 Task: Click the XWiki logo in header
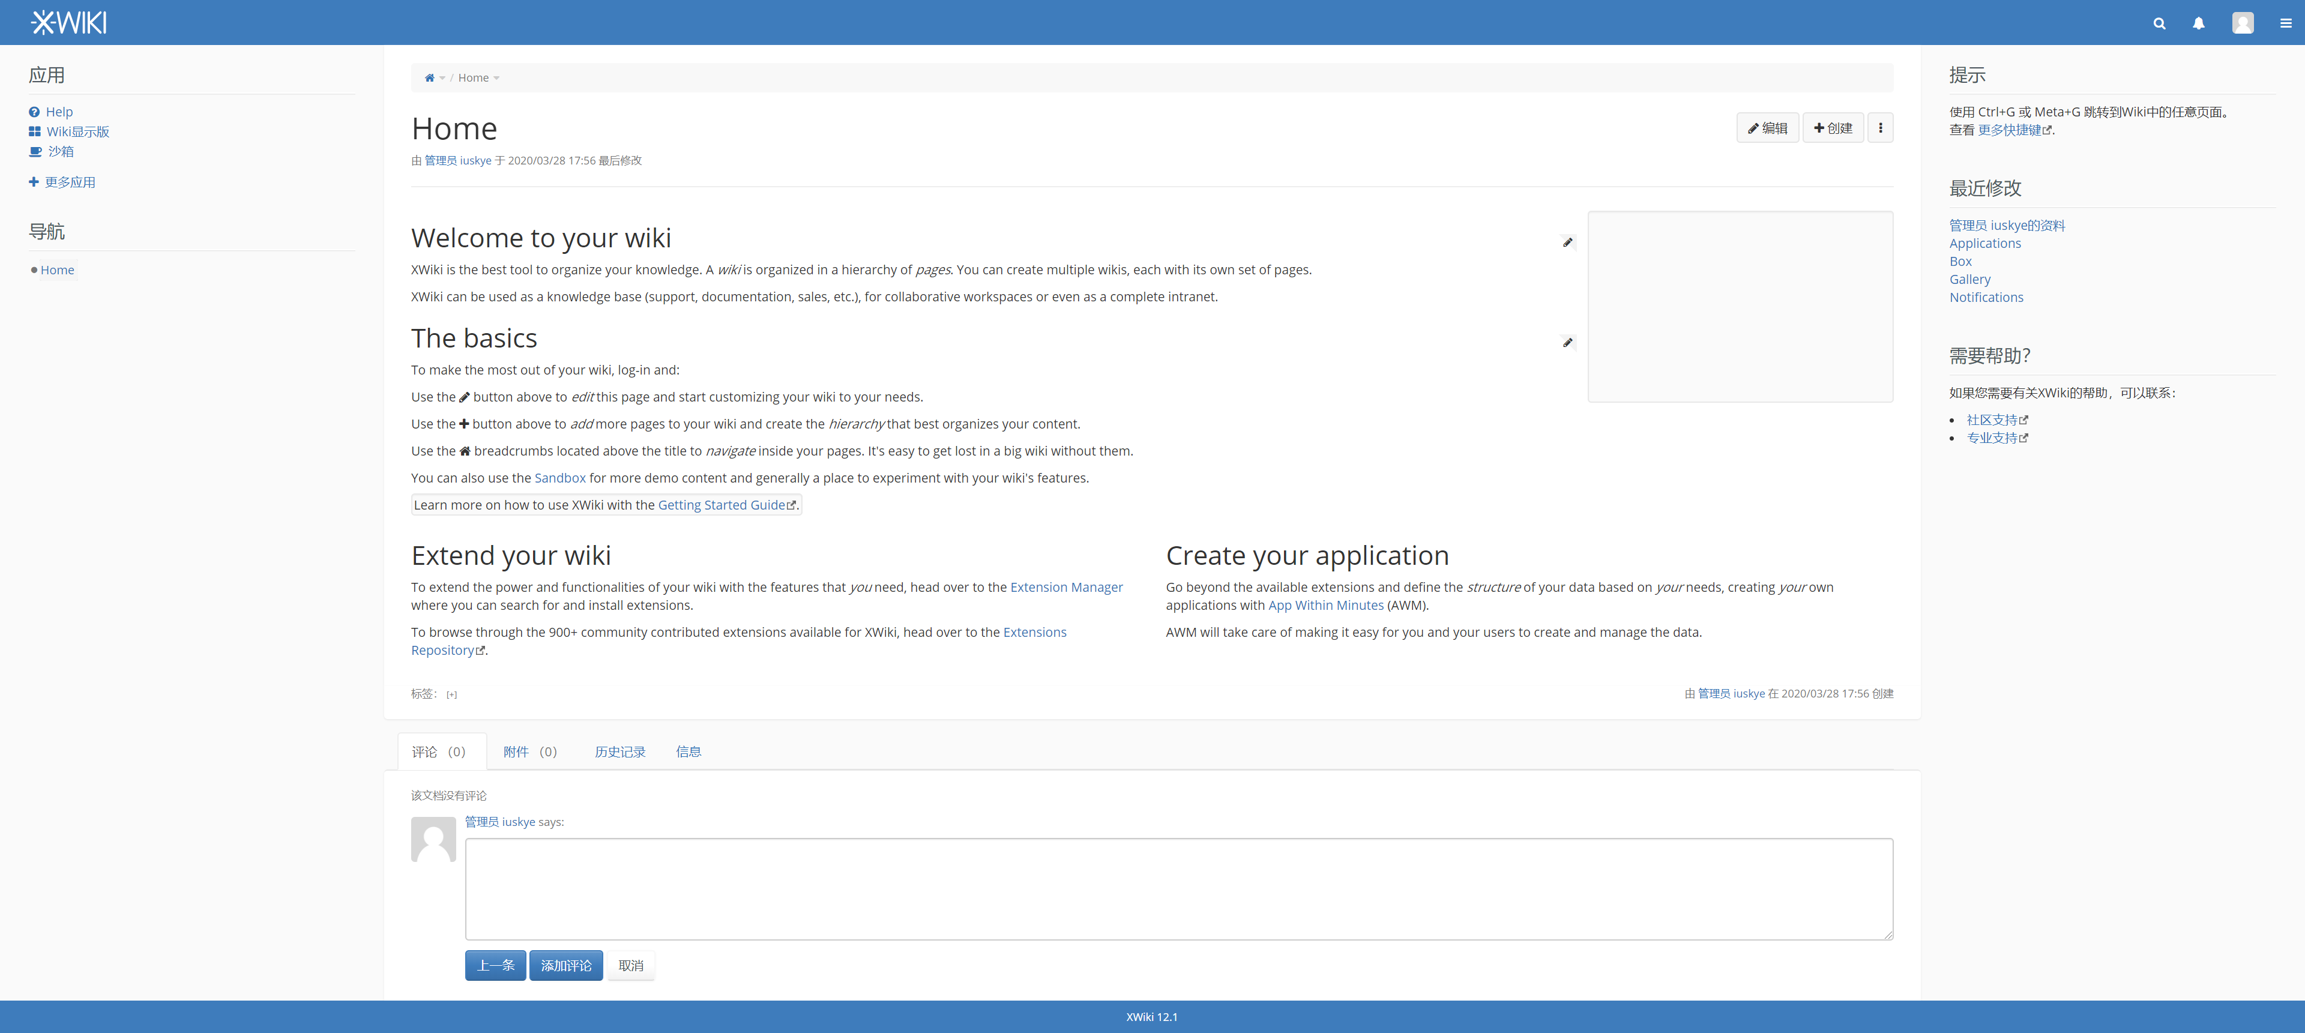pyautogui.click(x=69, y=22)
